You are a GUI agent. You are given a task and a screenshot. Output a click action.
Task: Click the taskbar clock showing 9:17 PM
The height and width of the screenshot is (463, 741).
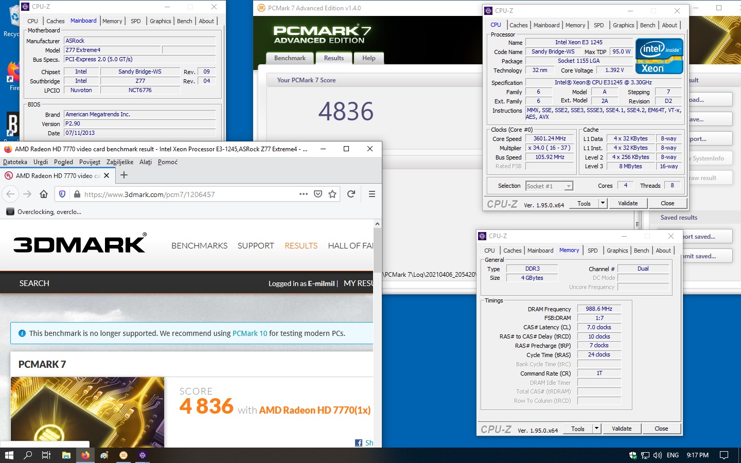(697, 455)
